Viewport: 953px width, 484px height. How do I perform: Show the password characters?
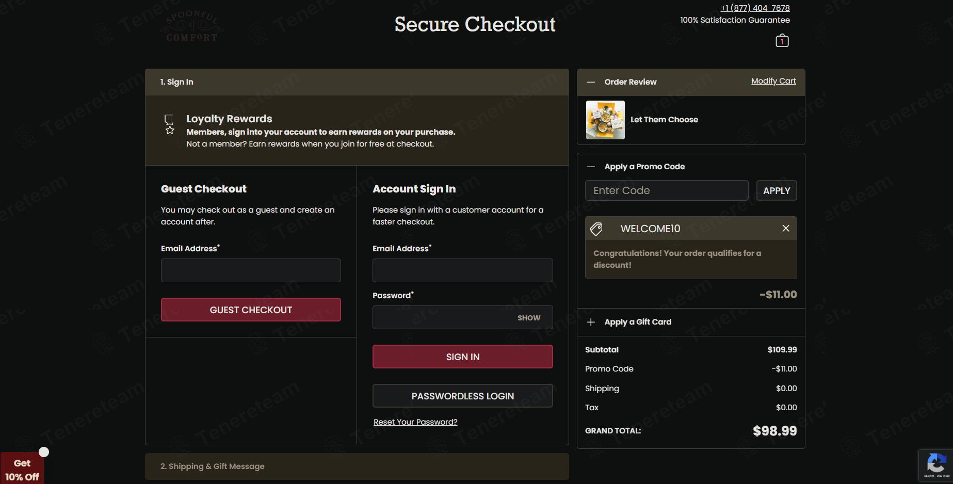[528, 318]
